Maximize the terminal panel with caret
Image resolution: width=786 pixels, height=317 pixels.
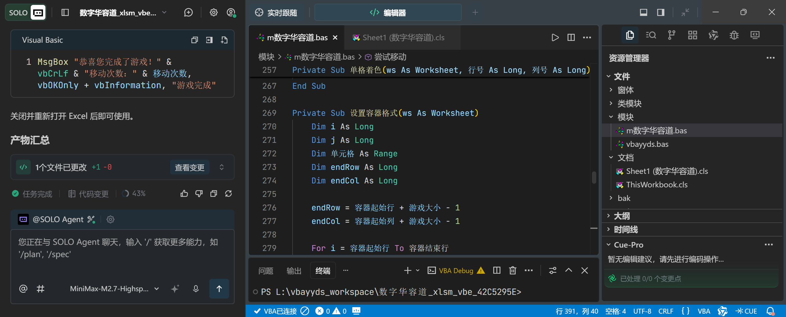(x=569, y=270)
